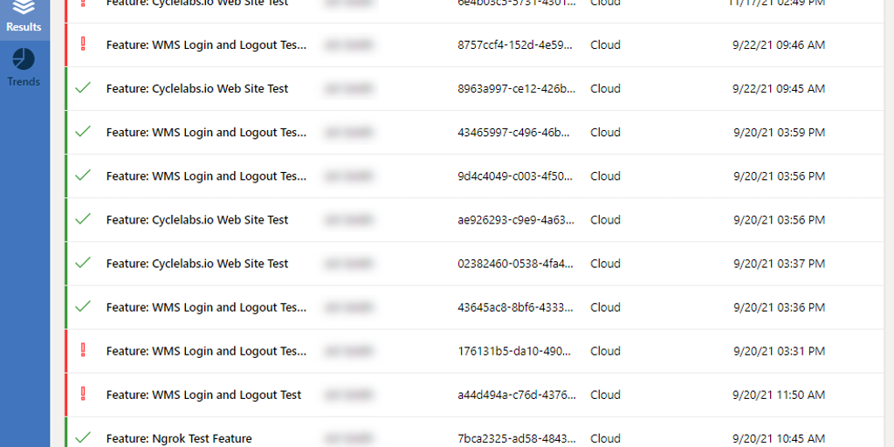This screenshot has width=894, height=447.
Task: Click timestamp 9/20/21 03:36 PM
Action: [779, 307]
